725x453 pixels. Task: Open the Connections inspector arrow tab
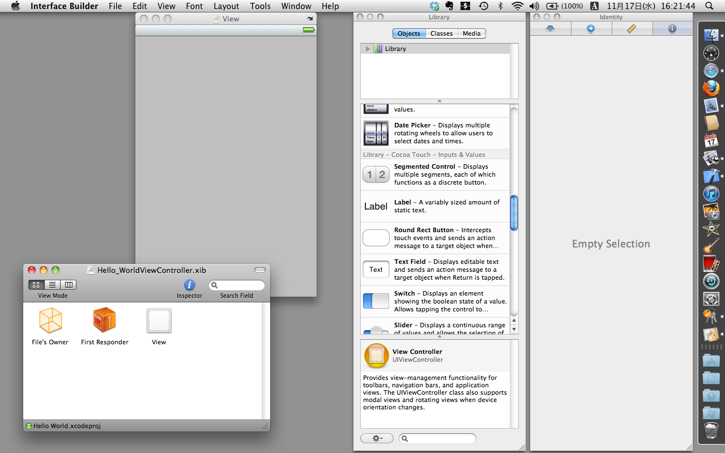591,28
